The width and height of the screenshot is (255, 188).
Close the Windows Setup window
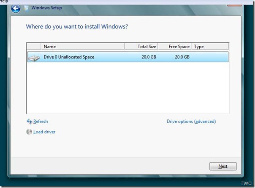click(234, 6)
